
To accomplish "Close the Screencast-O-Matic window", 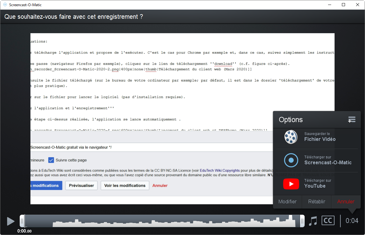I will click(358, 5).
